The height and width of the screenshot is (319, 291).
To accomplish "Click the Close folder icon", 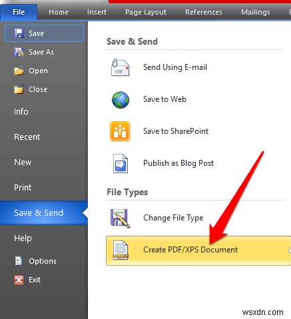I will click(x=19, y=89).
